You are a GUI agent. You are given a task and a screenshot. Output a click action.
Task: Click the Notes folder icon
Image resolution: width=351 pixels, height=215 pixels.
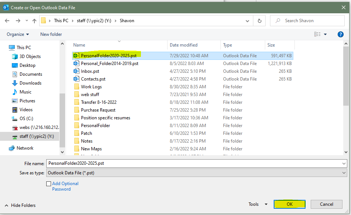click(x=77, y=141)
